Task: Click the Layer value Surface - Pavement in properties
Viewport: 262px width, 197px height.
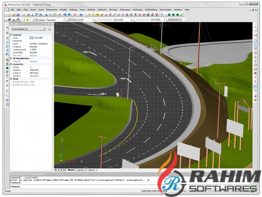Action: [x=38, y=44]
